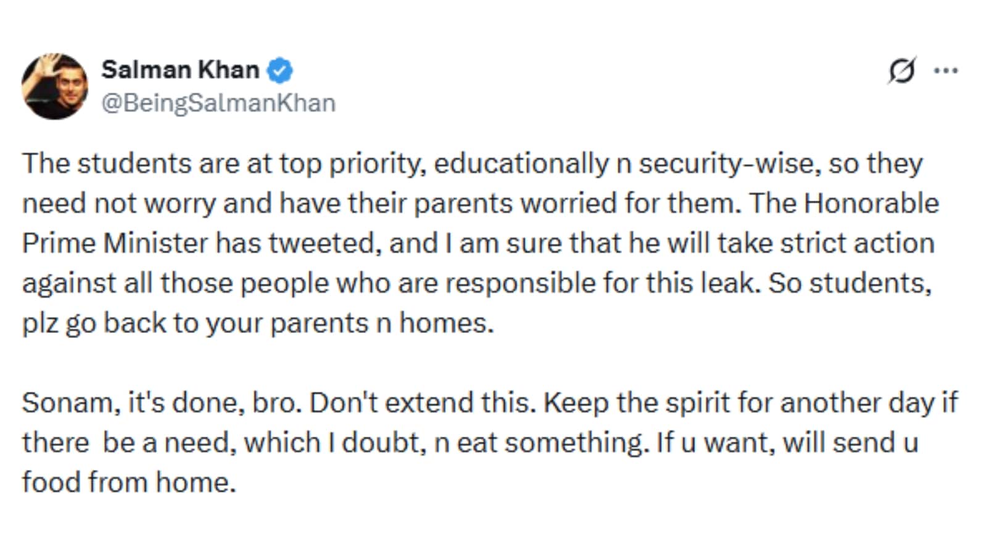
Task: Click the phrase 'food from home.'
Action: tap(130, 482)
